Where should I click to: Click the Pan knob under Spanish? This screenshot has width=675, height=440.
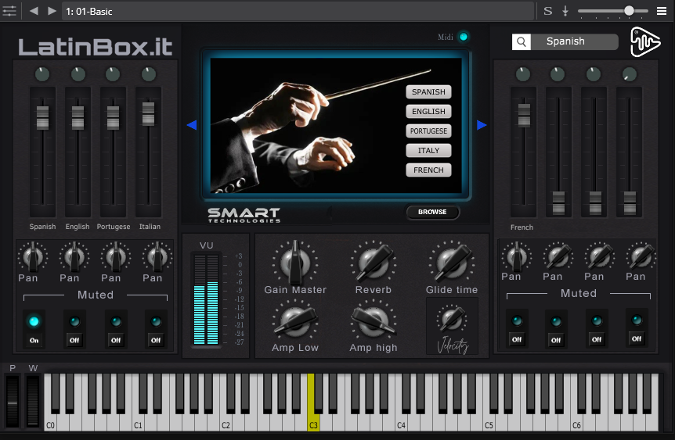[33, 256]
